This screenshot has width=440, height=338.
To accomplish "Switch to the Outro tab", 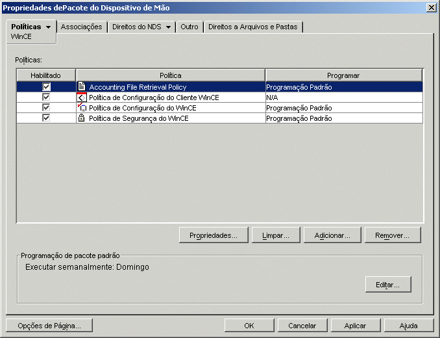I will [189, 27].
